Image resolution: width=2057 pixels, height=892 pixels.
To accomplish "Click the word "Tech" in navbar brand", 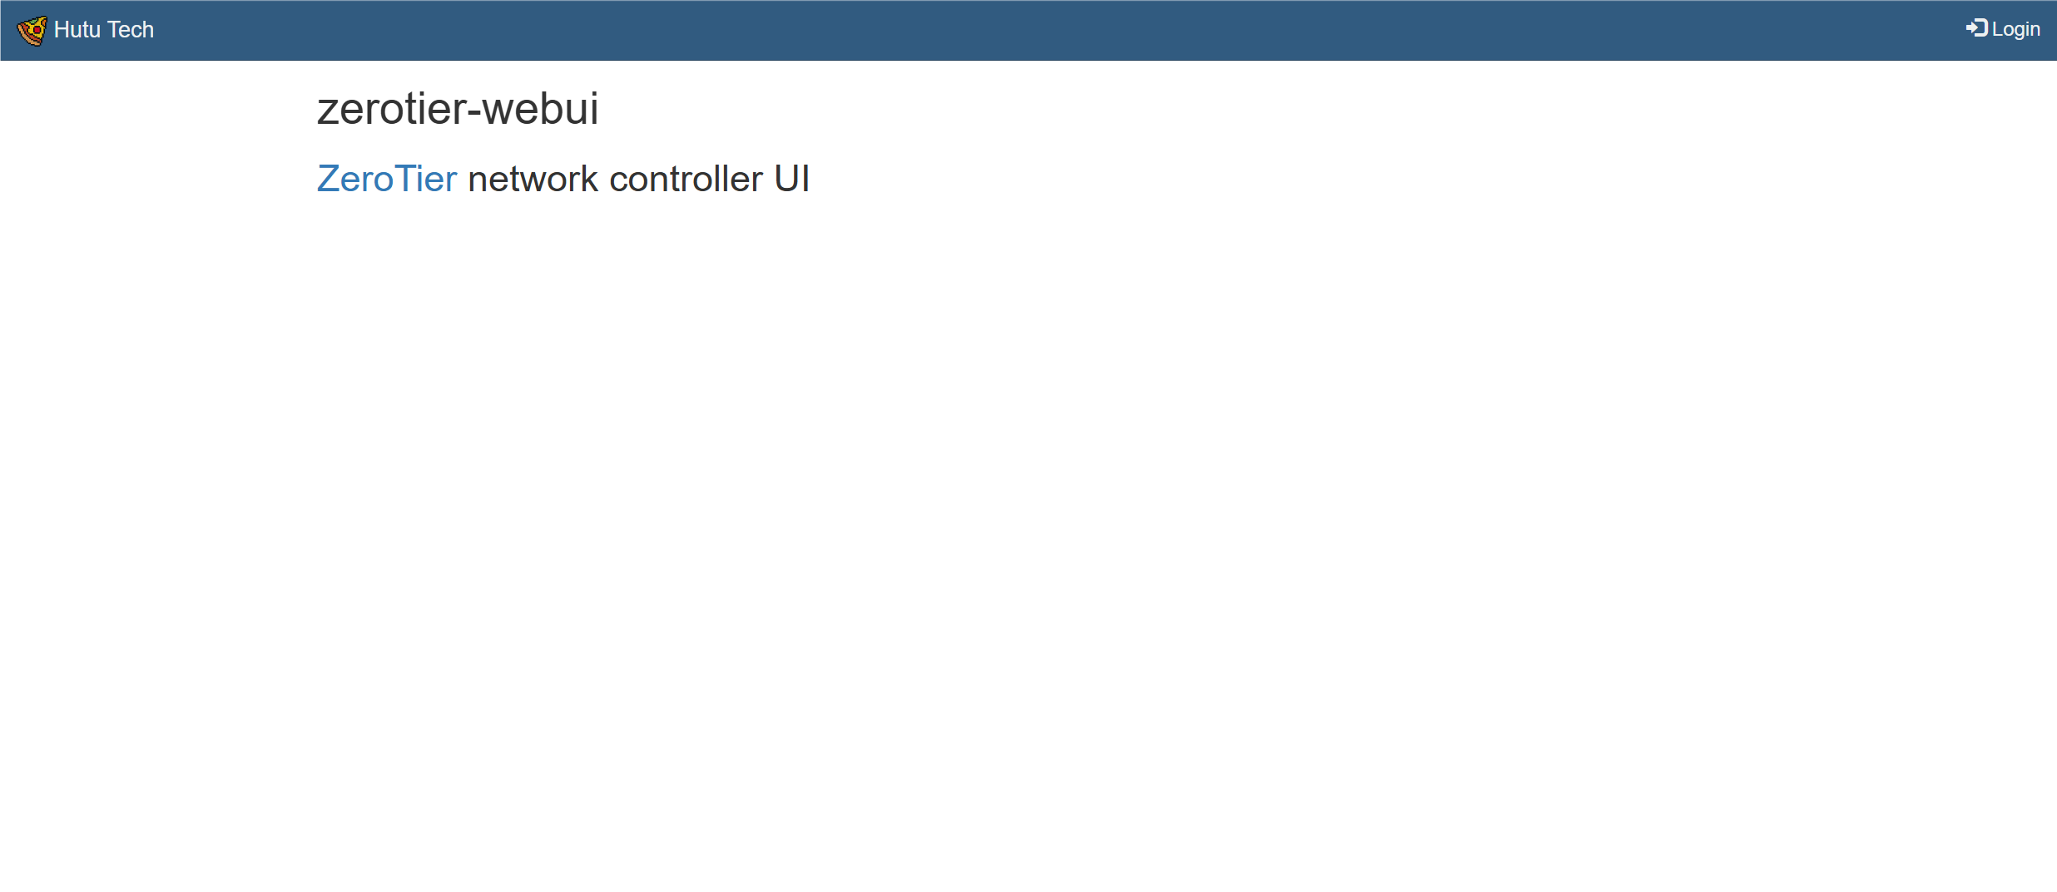I will click(x=131, y=30).
